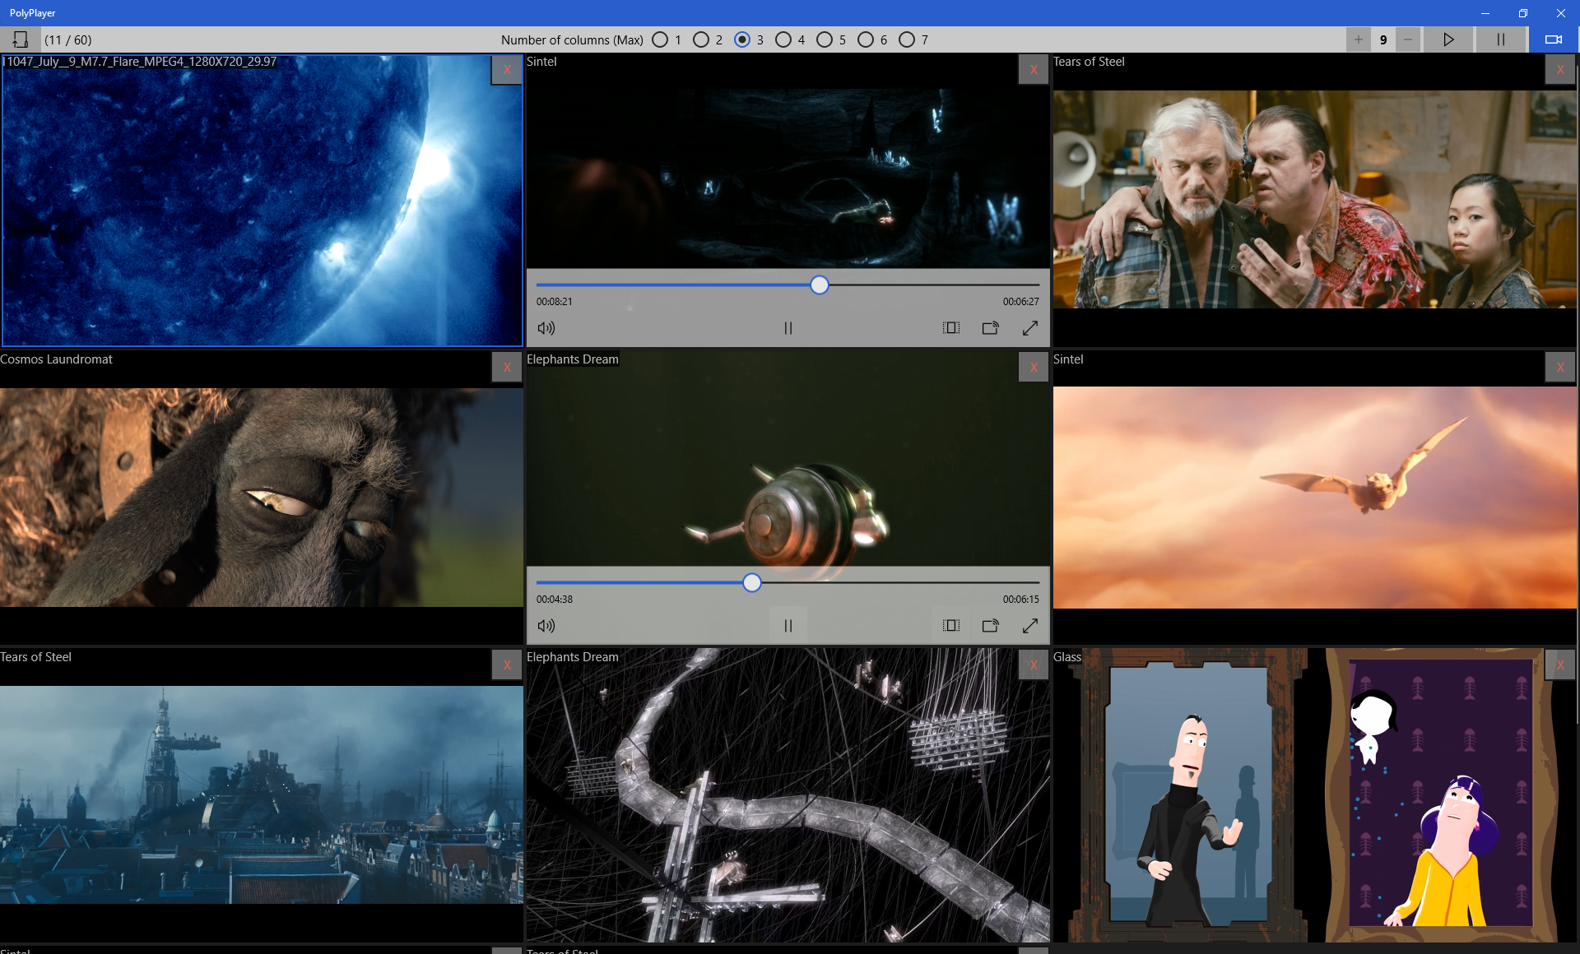The width and height of the screenshot is (1580, 954).
Task: Increase player count with plus button
Action: [1359, 39]
